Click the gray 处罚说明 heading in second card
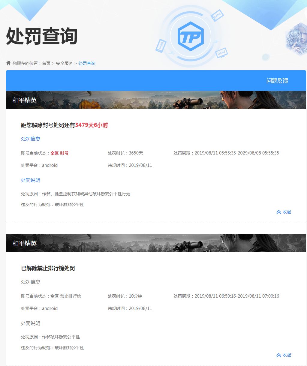 [31, 323]
